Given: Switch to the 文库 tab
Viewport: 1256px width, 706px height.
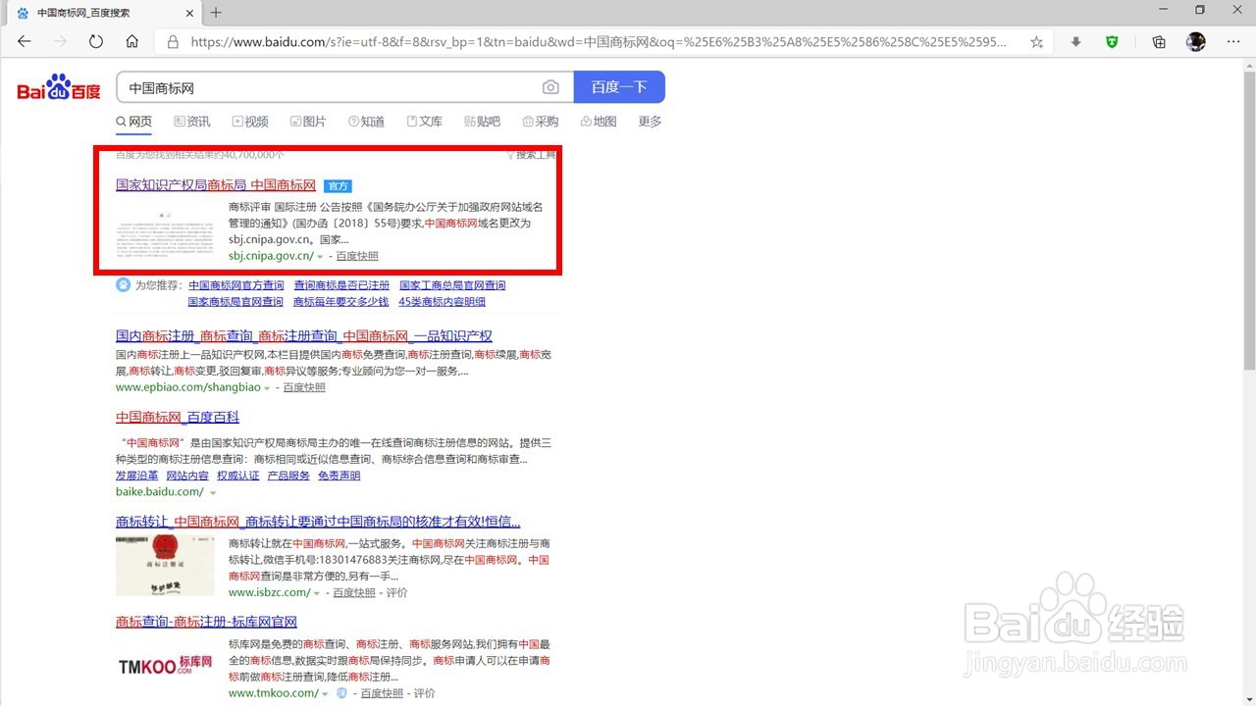Looking at the screenshot, I should coord(425,122).
